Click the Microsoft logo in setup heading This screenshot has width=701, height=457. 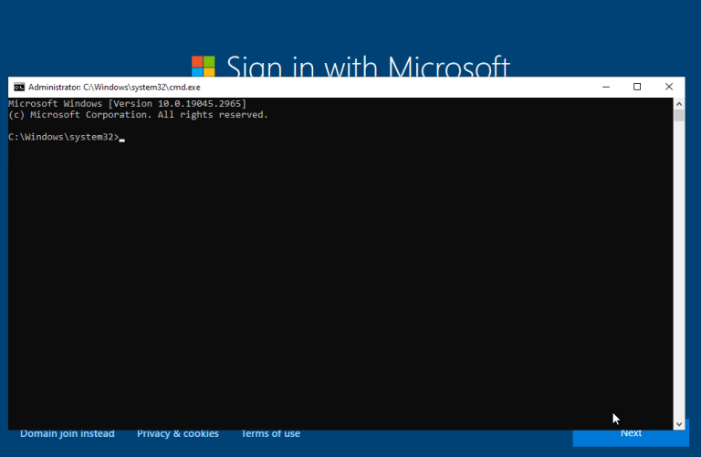[204, 66]
